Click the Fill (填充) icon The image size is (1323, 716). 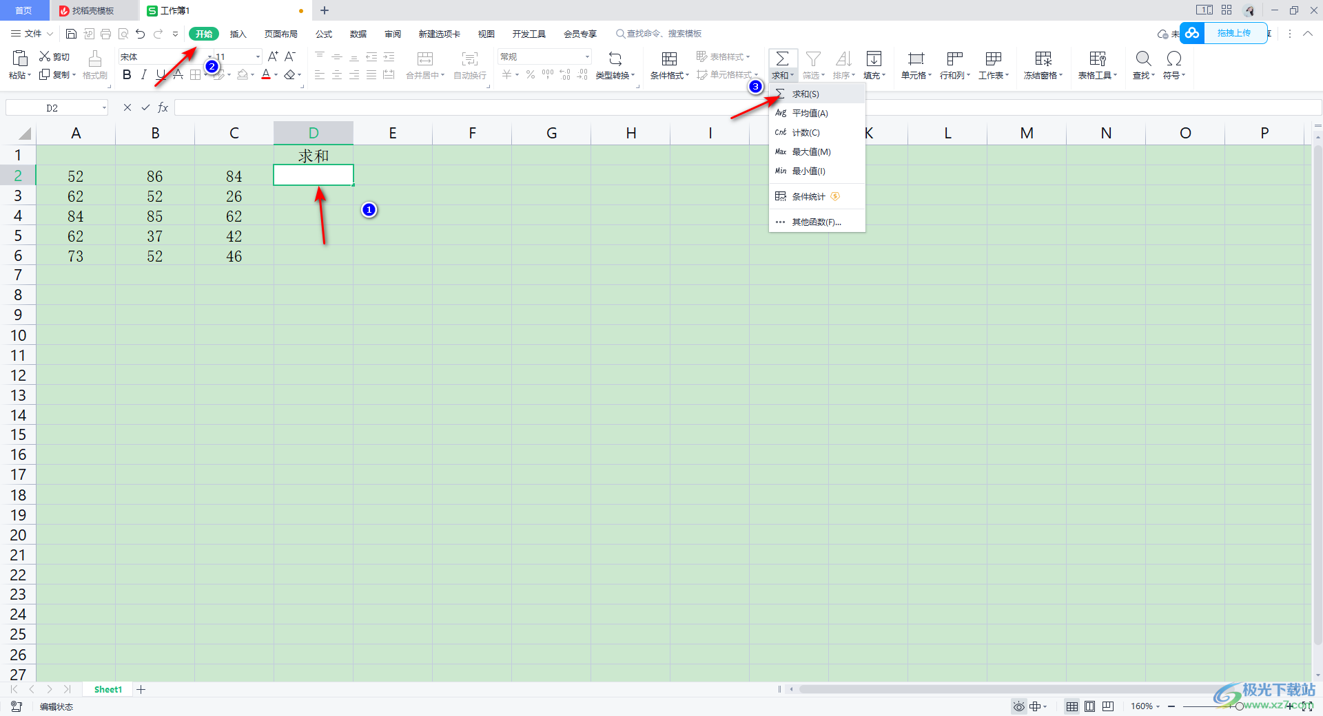874,59
